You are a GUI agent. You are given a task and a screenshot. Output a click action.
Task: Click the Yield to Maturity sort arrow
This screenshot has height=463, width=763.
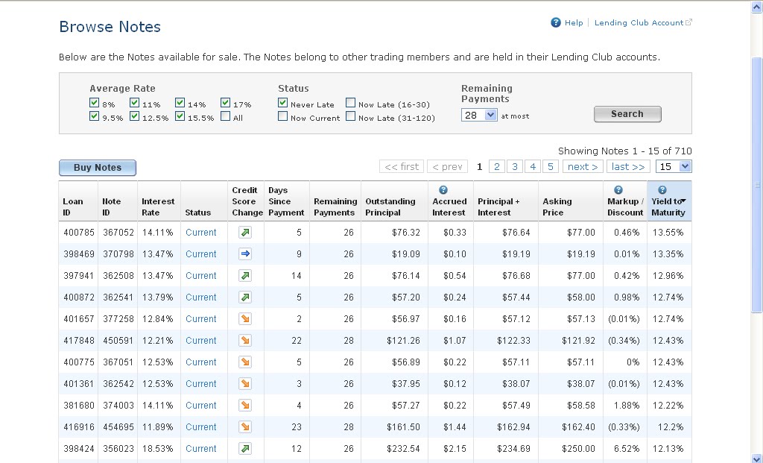pyautogui.click(x=684, y=201)
